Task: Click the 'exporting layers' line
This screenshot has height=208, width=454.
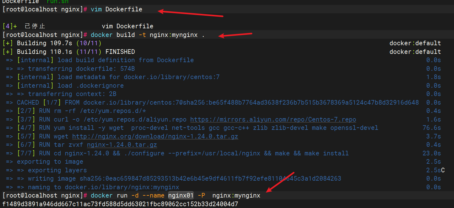Action: (x=46, y=170)
